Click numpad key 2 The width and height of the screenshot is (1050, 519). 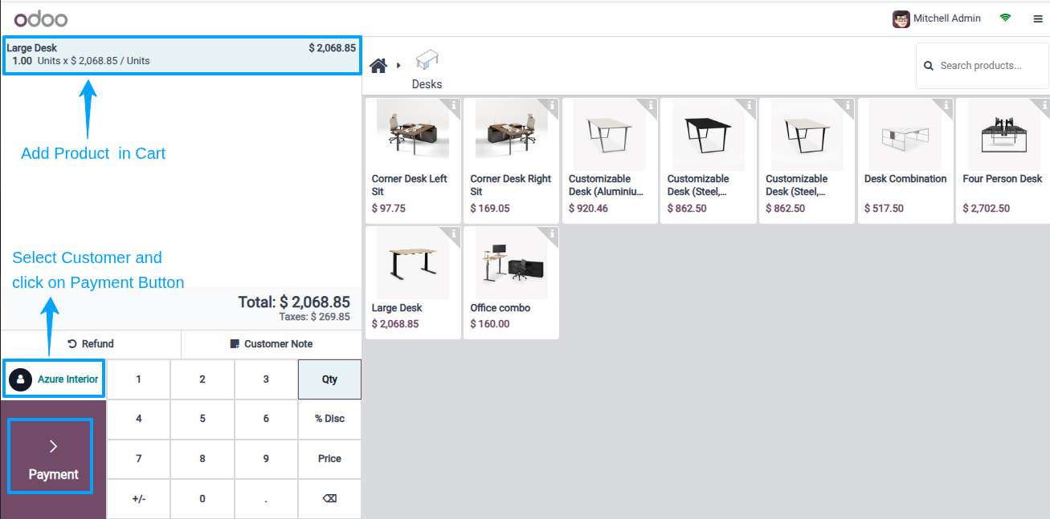[202, 379]
